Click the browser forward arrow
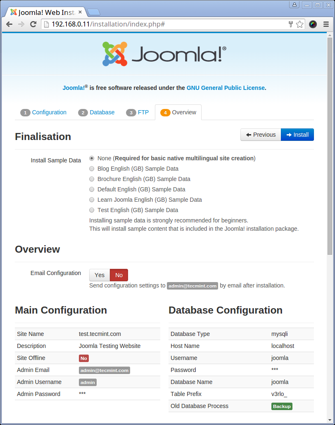Screen dimensions: 335x425 (21, 24)
